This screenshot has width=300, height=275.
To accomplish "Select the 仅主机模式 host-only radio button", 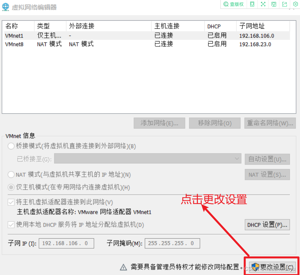I will pos(11,187).
